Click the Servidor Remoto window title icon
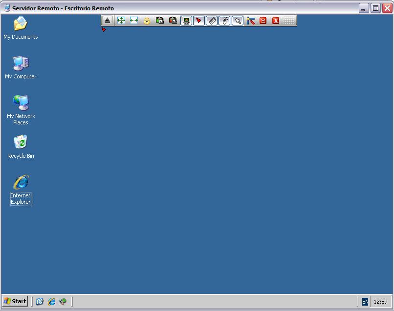The image size is (394, 311). [x=7, y=8]
